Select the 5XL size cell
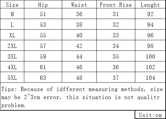Screen dimensions: 166x119 click(x=12, y=78)
